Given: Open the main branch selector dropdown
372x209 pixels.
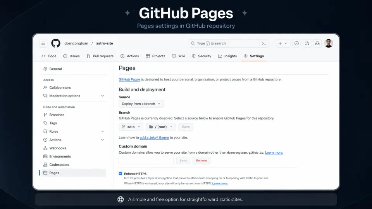Looking at the screenshot, I should click(131, 127).
